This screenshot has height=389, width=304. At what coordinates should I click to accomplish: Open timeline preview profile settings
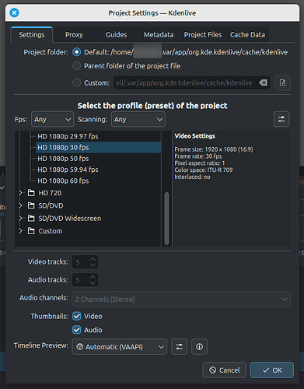pos(180,346)
